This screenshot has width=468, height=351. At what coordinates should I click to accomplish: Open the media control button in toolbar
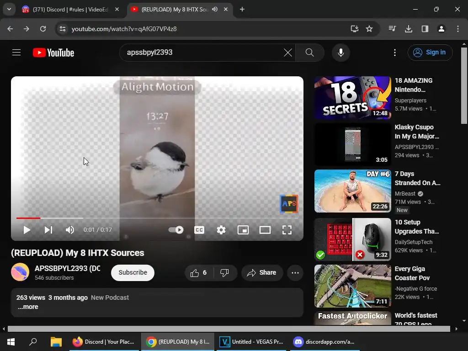point(392,29)
